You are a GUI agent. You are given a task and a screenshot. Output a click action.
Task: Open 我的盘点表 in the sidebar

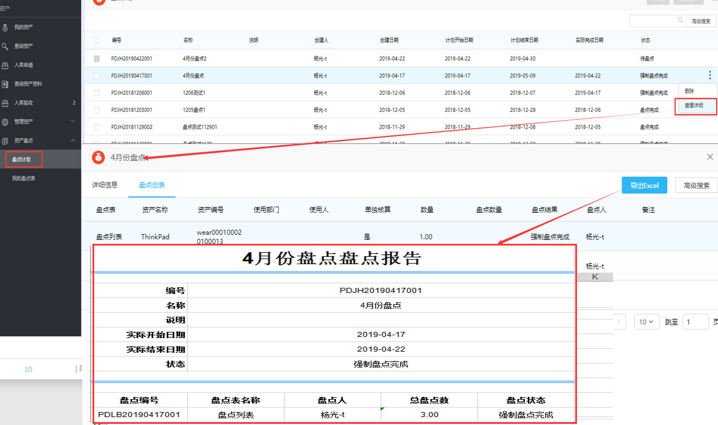[x=24, y=178]
